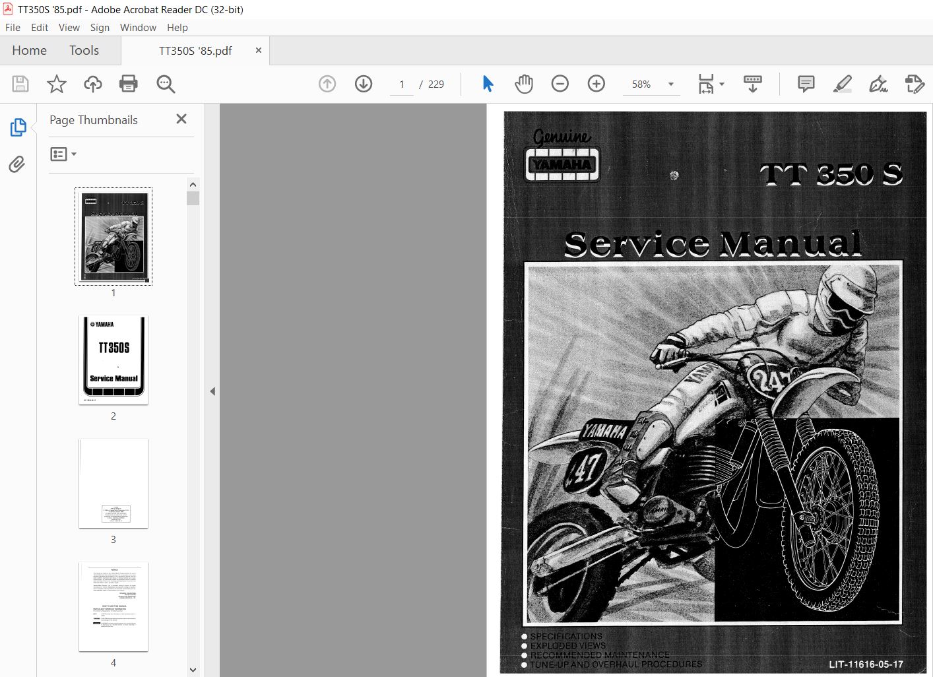Add the document to starred favorites
Screen dimensions: 933x677
[x=57, y=84]
